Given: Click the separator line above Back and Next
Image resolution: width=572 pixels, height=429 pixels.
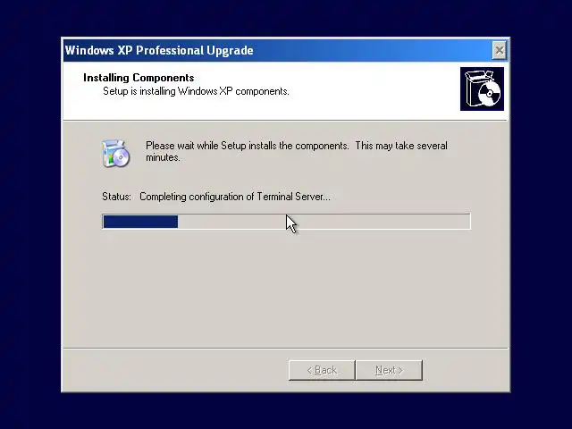Looking at the screenshot, I should click(286, 349).
